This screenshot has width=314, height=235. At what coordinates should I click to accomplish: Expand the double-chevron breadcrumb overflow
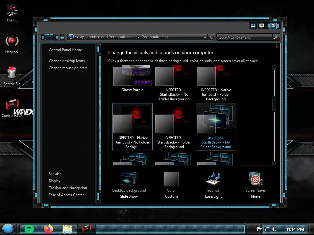(x=76, y=37)
